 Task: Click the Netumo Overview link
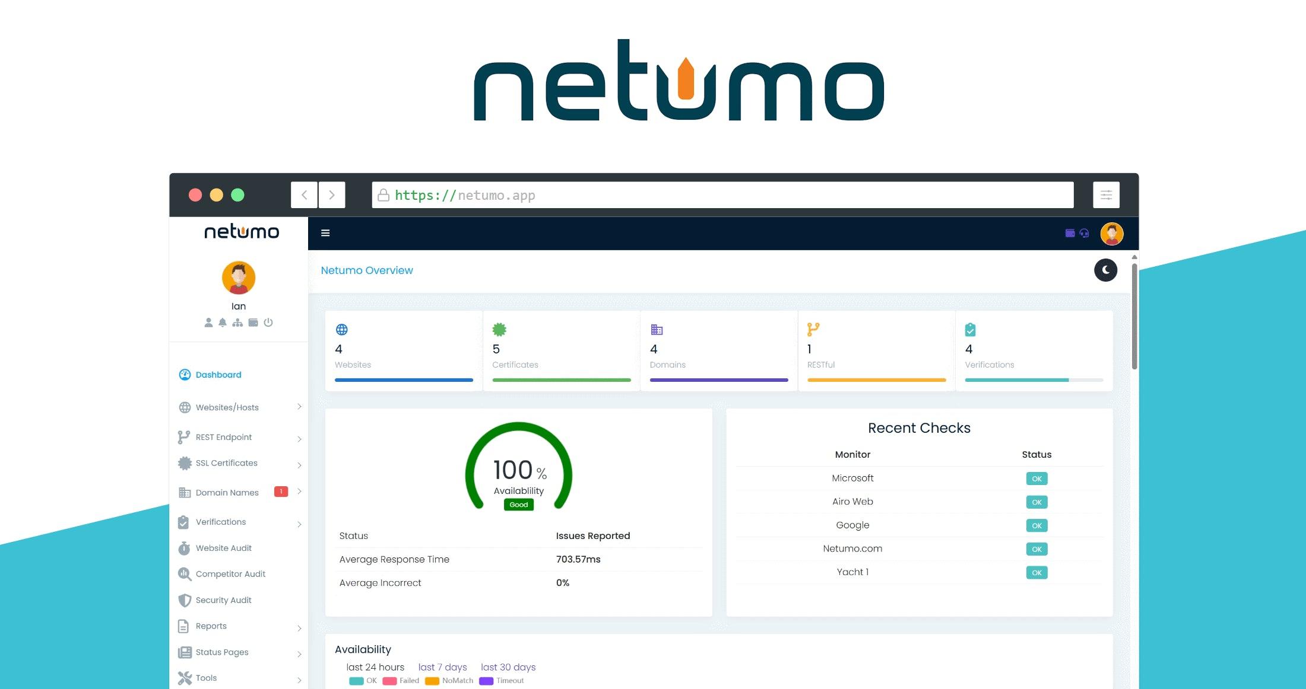point(367,270)
